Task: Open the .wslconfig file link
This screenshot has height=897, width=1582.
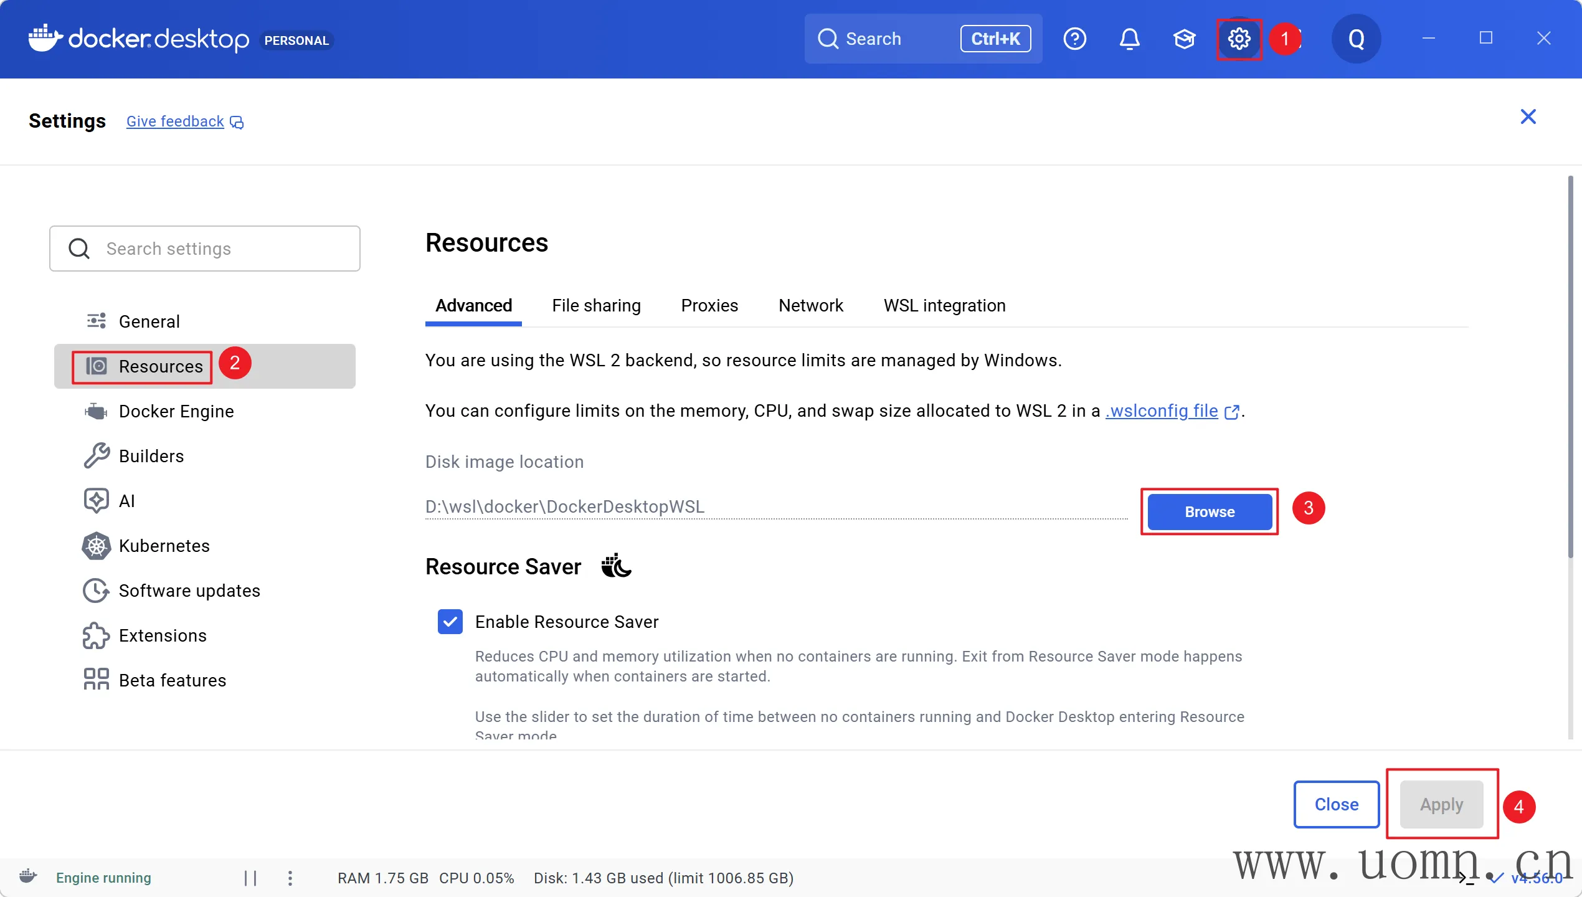Action: [x=1162, y=411]
